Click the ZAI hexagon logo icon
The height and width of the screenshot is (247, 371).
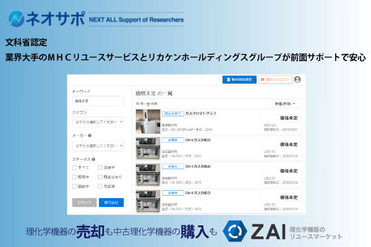coord(235,231)
